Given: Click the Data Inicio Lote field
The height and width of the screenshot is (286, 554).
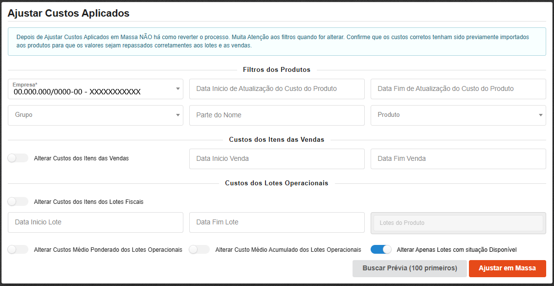Looking at the screenshot, I should (95, 222).
